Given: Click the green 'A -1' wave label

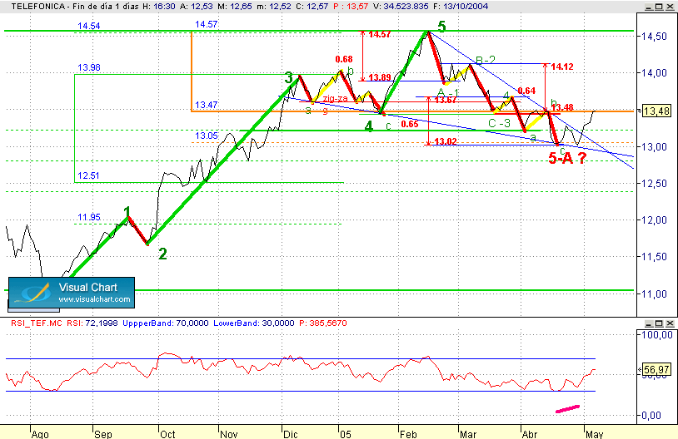Looking at the screenshot, I should coord(448,93).
